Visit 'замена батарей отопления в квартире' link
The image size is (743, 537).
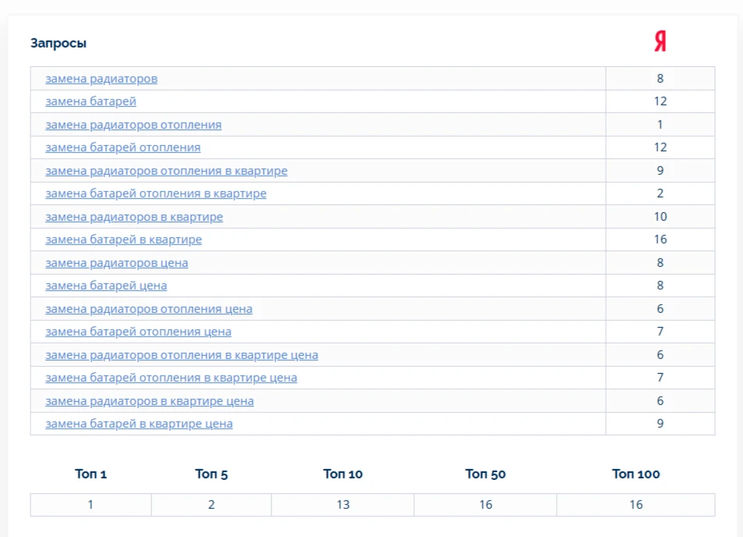pos(156,194)
